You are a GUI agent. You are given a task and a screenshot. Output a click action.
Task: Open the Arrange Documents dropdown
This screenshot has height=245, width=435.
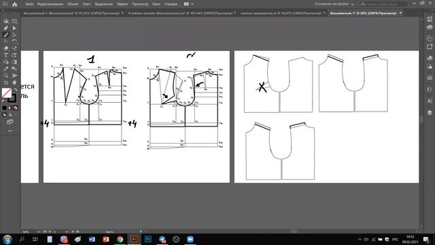[189, 4]
